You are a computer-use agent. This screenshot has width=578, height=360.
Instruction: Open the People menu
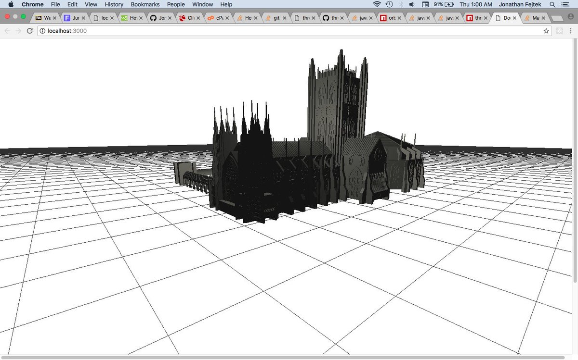coord(176,4)
